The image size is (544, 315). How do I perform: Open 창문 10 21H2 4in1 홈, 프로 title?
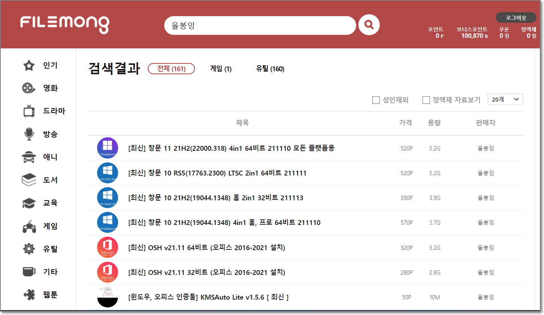tap(224, 223)
